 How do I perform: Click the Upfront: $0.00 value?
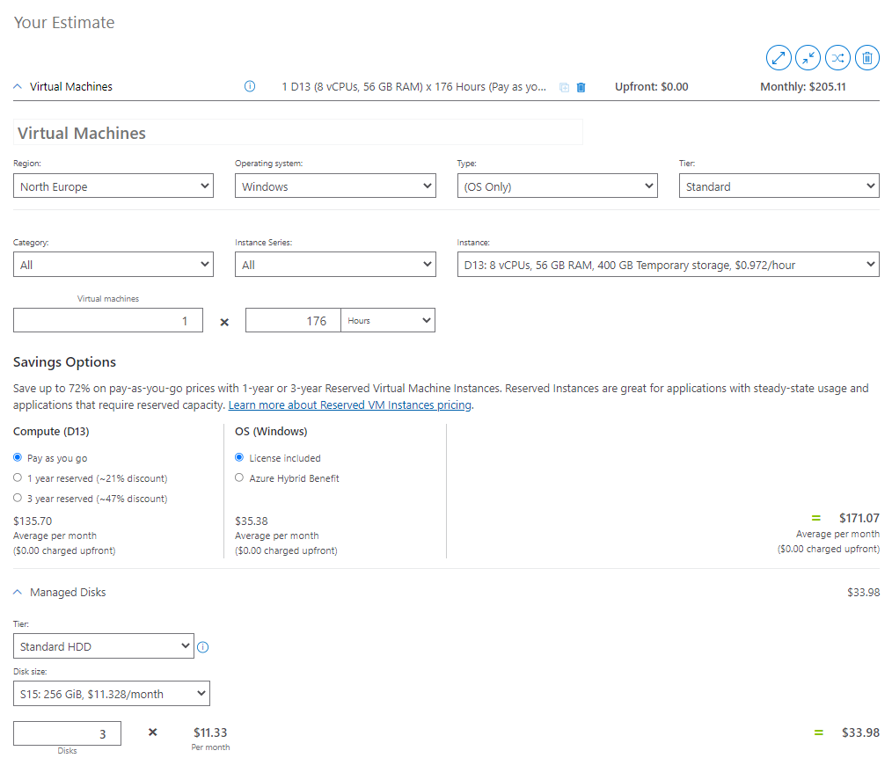tap(651, 86)
